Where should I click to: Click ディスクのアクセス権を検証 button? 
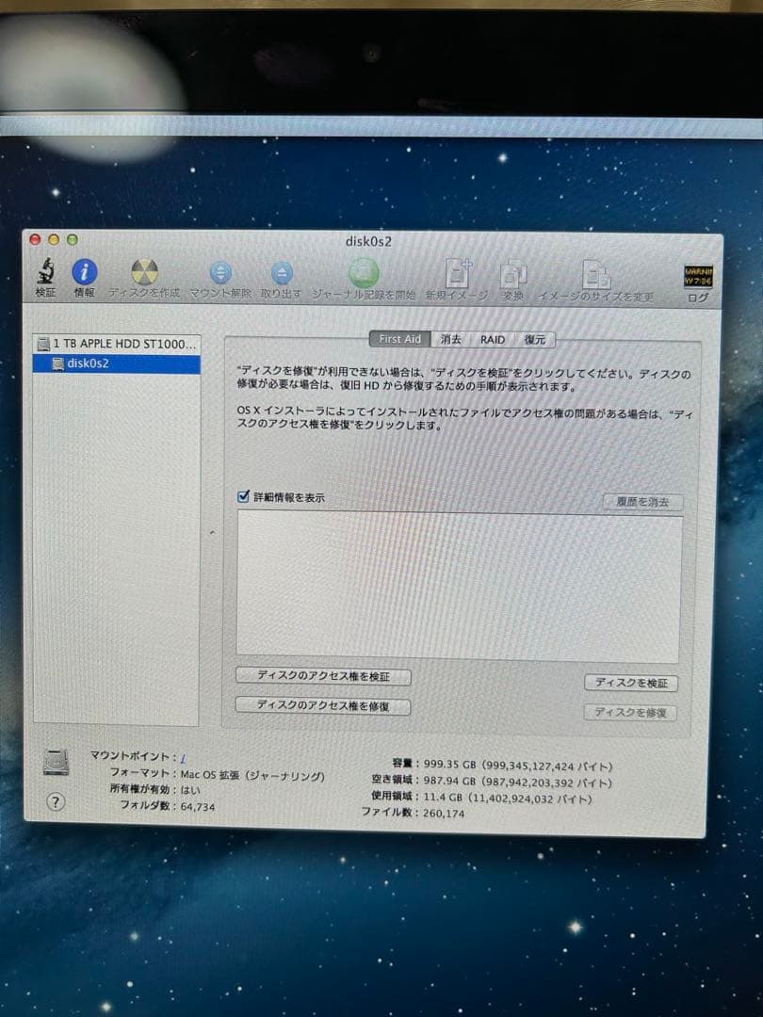point(322,676)
